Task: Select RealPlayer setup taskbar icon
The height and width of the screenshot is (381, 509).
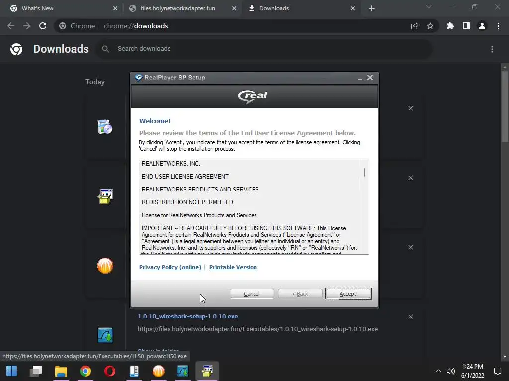Action: 207,371
